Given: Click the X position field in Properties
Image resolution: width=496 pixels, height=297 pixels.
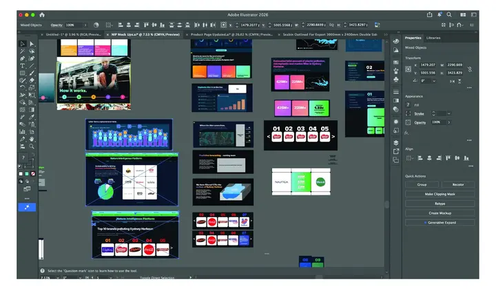Looking at the screenshot, I should pyautogui.click(x=428, y=65).
